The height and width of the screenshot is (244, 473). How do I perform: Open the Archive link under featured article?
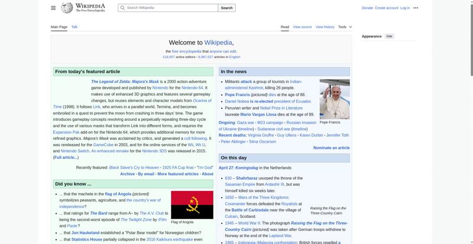127,174
